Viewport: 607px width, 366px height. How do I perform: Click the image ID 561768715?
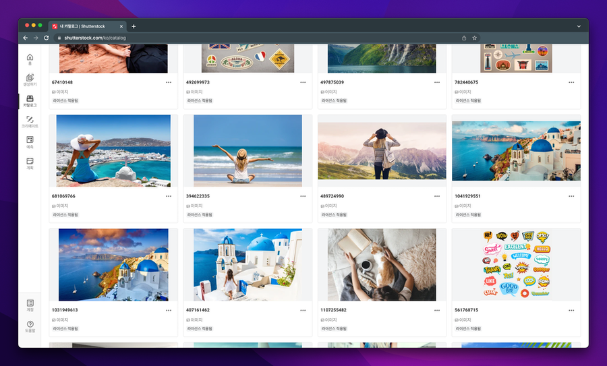(x=467, y=310)
